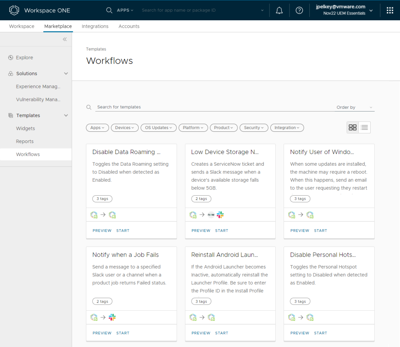Preview the Disable Data Roaming workflow

click(102, 230)
